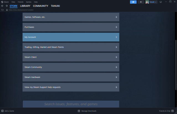Open Games, Software, etc. help category
177x114 pixels.
(71, 17)
